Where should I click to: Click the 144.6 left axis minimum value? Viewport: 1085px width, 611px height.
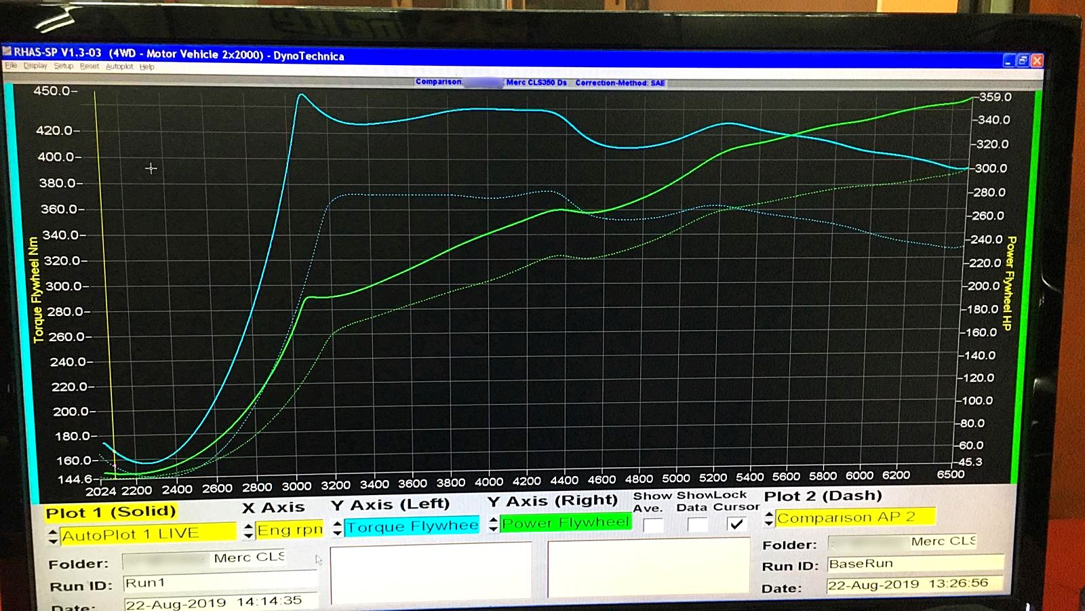pyautogui.click(x=75, y=479)
